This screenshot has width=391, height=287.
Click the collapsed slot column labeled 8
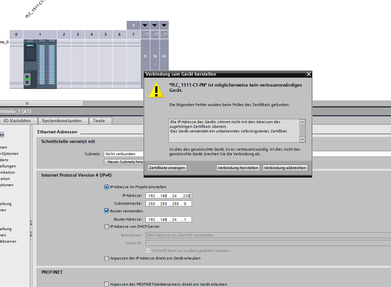coord(145,56)
